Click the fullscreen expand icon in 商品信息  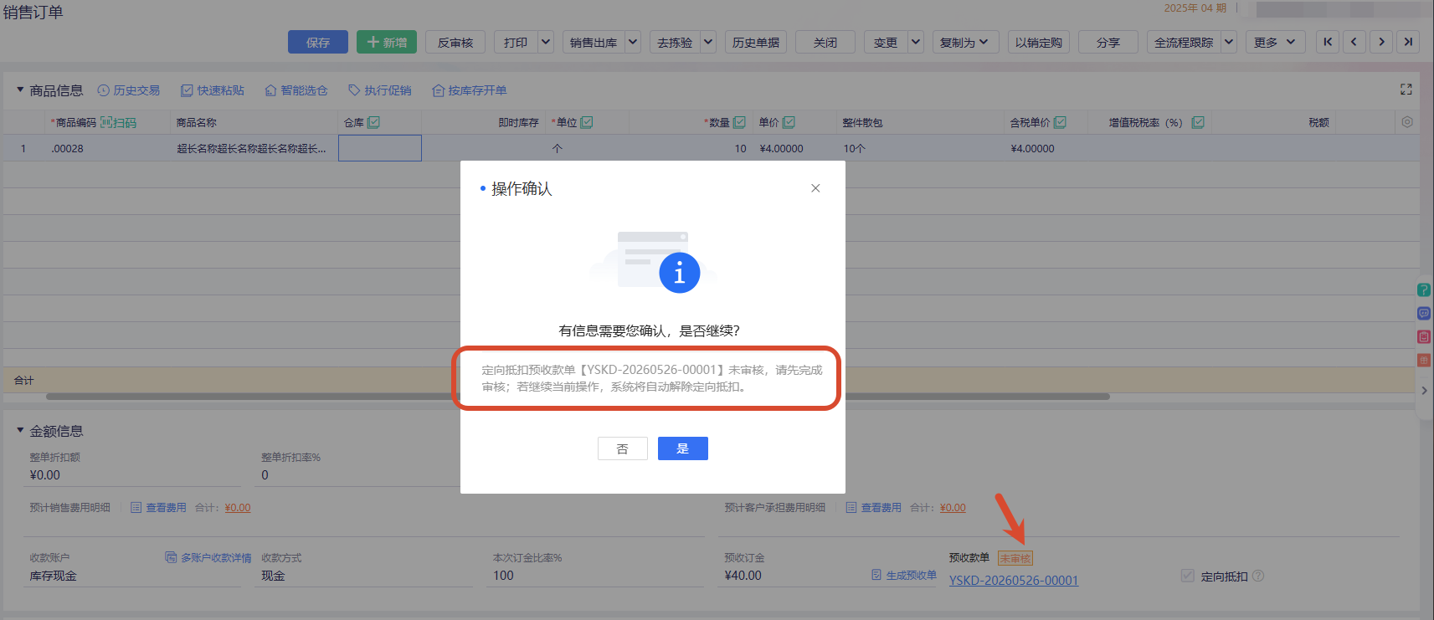click(1406, 90)
